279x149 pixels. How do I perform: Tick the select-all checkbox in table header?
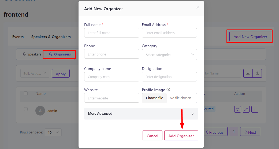26,94
